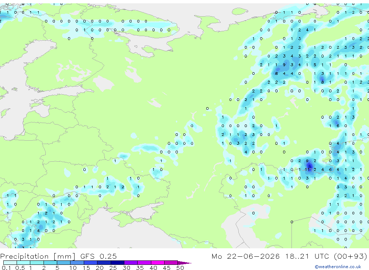
Task: Click the 20–25 mm legend color box
Action: [104, 263]
